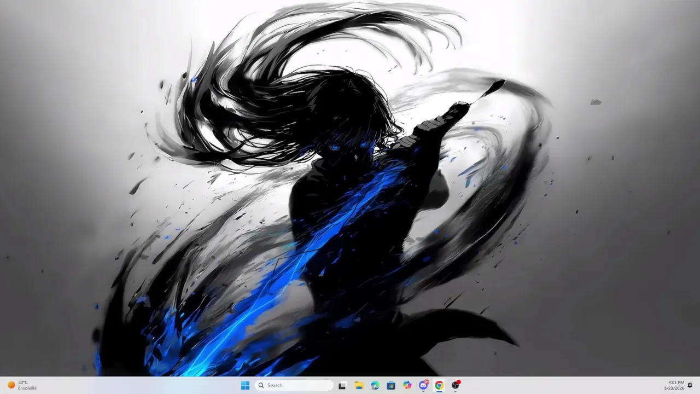Open Task View from the taskbar
This screenshot has width=700, height=394.
(x=342, y=385)
